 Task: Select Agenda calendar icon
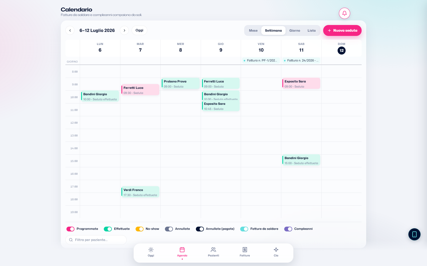[182, 250]
